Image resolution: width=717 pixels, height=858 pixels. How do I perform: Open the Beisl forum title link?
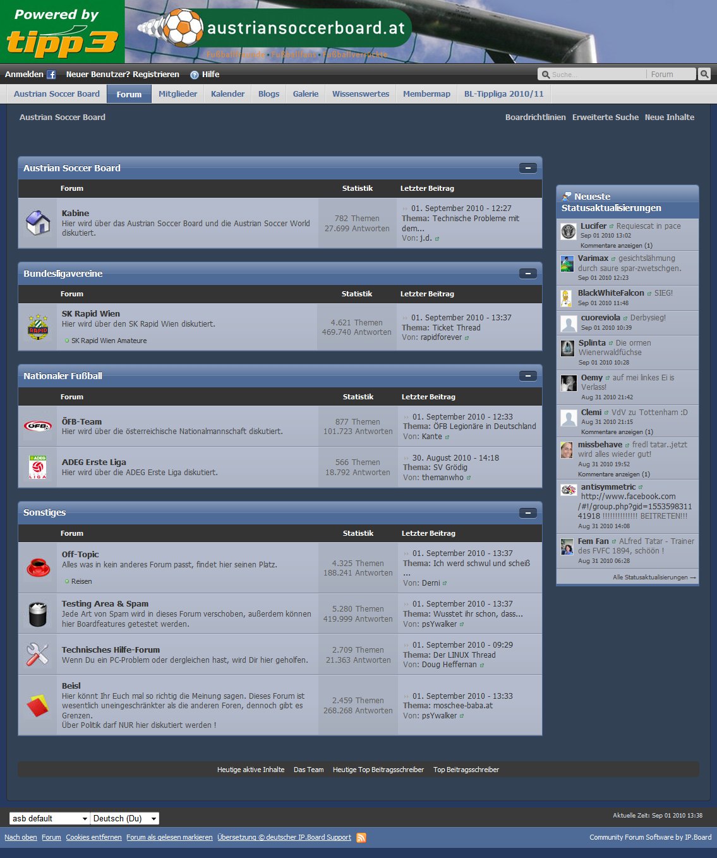[71, 686]
